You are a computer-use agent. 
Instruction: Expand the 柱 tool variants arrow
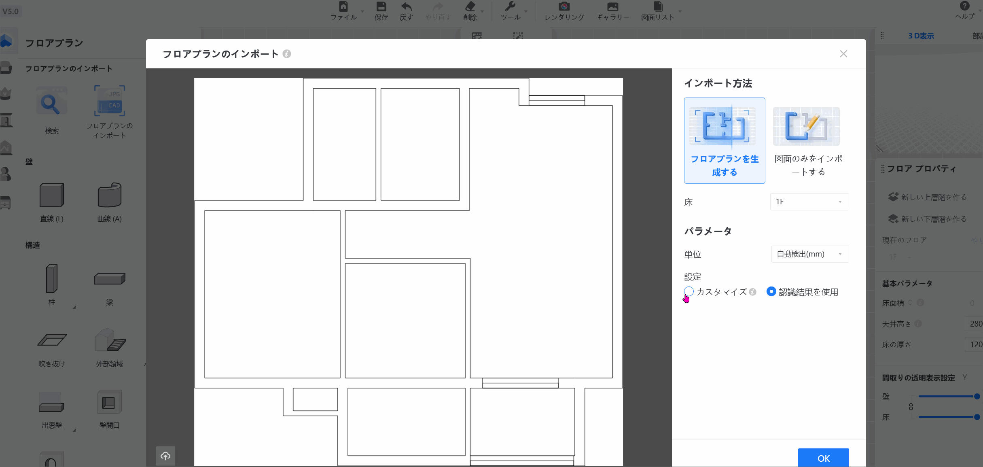(x=74, y=308)
